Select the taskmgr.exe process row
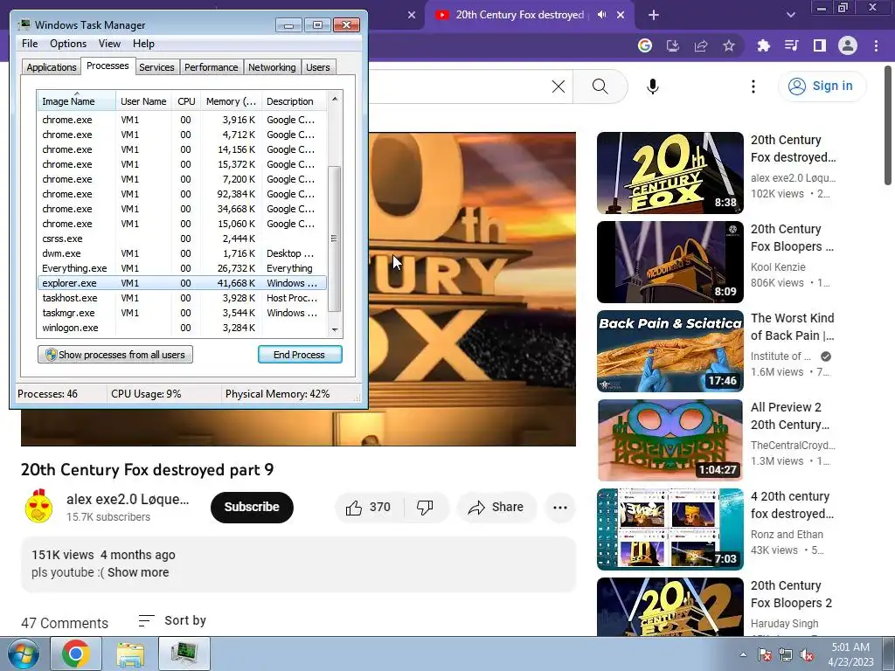Image resolution: width=895 pixels, height=671 pixels. 182,313
